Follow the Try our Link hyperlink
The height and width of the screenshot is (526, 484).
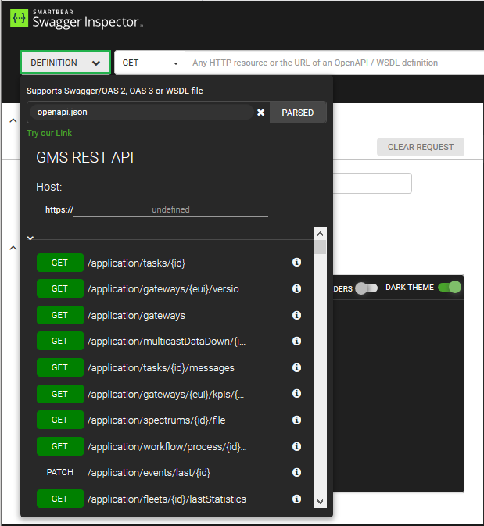pyautogui.click(x=49, y=133)
